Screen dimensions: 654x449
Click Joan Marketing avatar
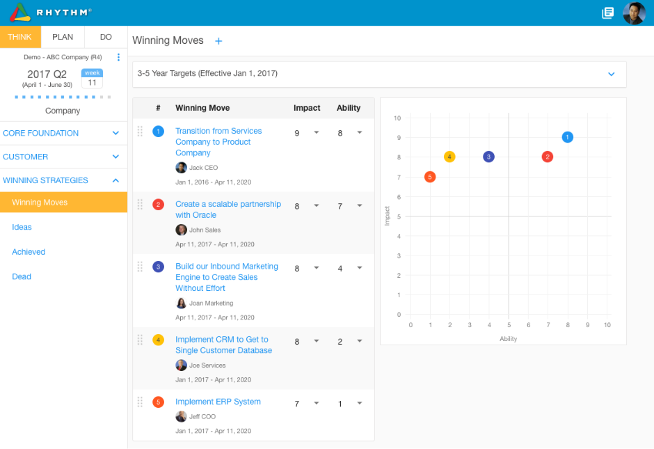tap(181, 304)
